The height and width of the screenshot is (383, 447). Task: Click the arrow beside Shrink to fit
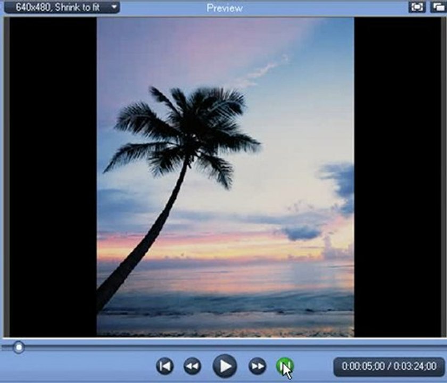coord(114,7)
